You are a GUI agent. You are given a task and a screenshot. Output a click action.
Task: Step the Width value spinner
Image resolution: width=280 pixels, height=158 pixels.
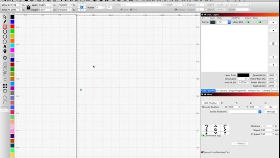point(52,5)
